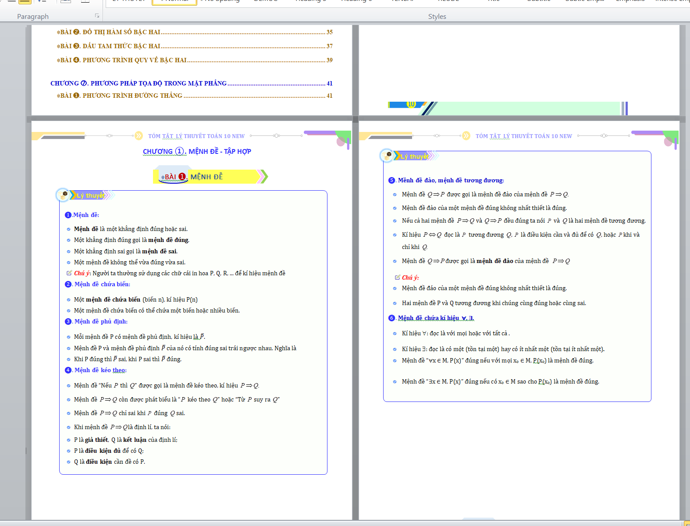690x526 pixels.
Task: Click line 'Khi mệnh đề P⇒Q là định lí, ta nói:'
Action: coord(122,427)
